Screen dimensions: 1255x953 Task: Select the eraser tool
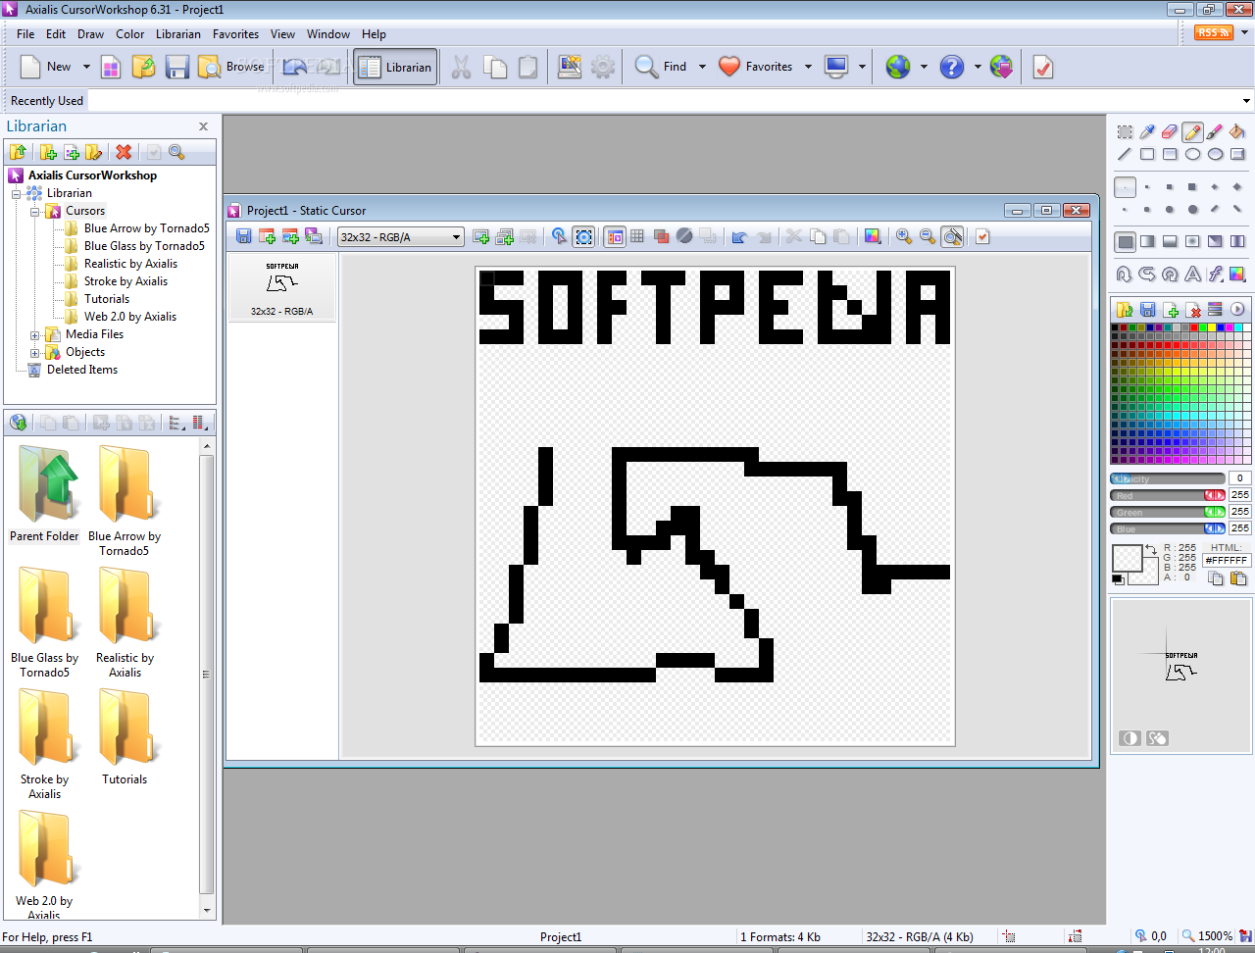pyautogui.click(x=1170, y=131)
